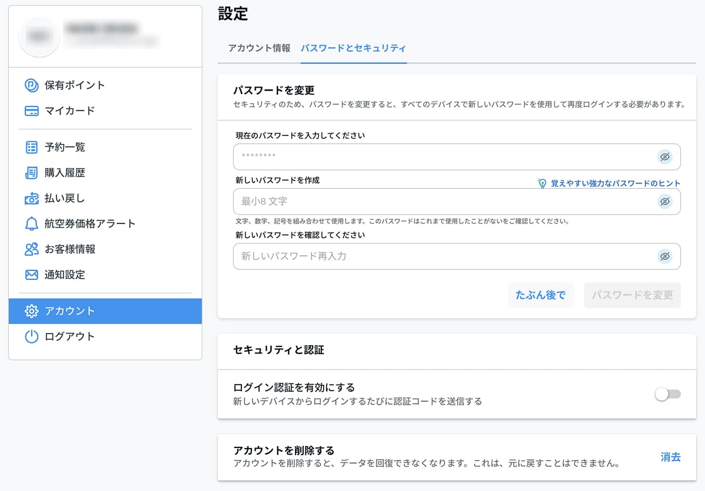Viewport: 705px width, 491px height.
Task: Open 予約一覧 via its list icon
Action: pos(31,147)
